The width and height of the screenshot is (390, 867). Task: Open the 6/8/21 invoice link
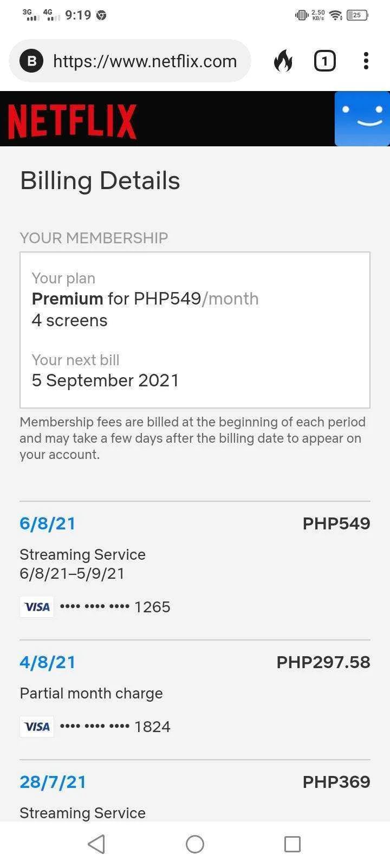pyautogui.click(x=48, y=523)
